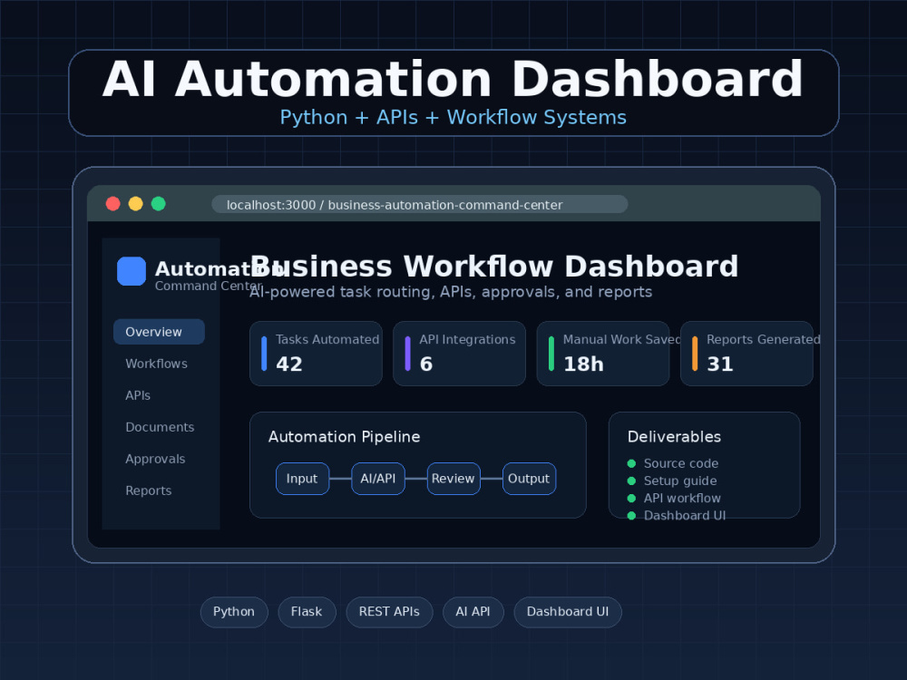Click the value 31 under Reports Generated
This screenshot has width=907, height=680.
pyautogui.click(x=720, y=364)
